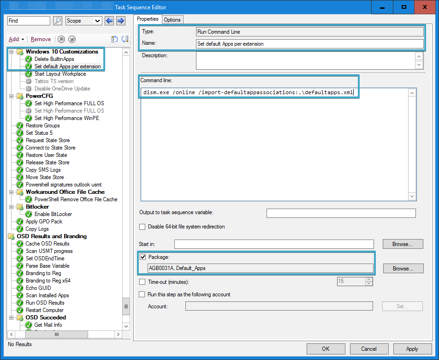Select the PowerCFG group folder icon

click(20, 96)
